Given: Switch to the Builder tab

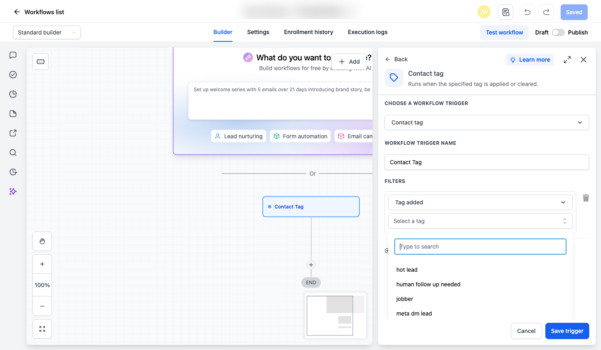Looking at the screenshot, I should click(x=223, y=32).
